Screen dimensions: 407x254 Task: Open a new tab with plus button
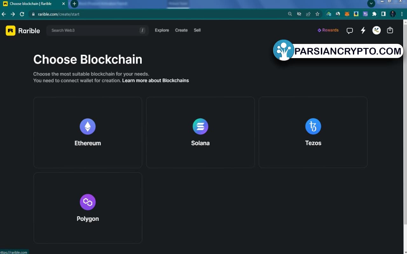coord(74,4)
